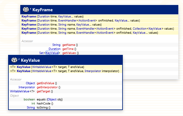Open the WritableValue return type of getTarget
The image size is (183, 116).
point(20,91)
